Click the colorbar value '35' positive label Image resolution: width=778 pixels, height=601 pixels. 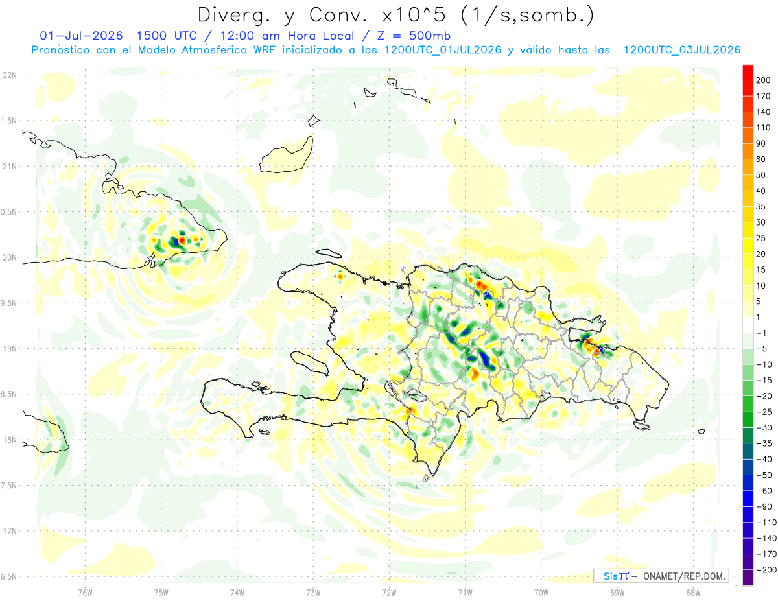click(761, 207)
